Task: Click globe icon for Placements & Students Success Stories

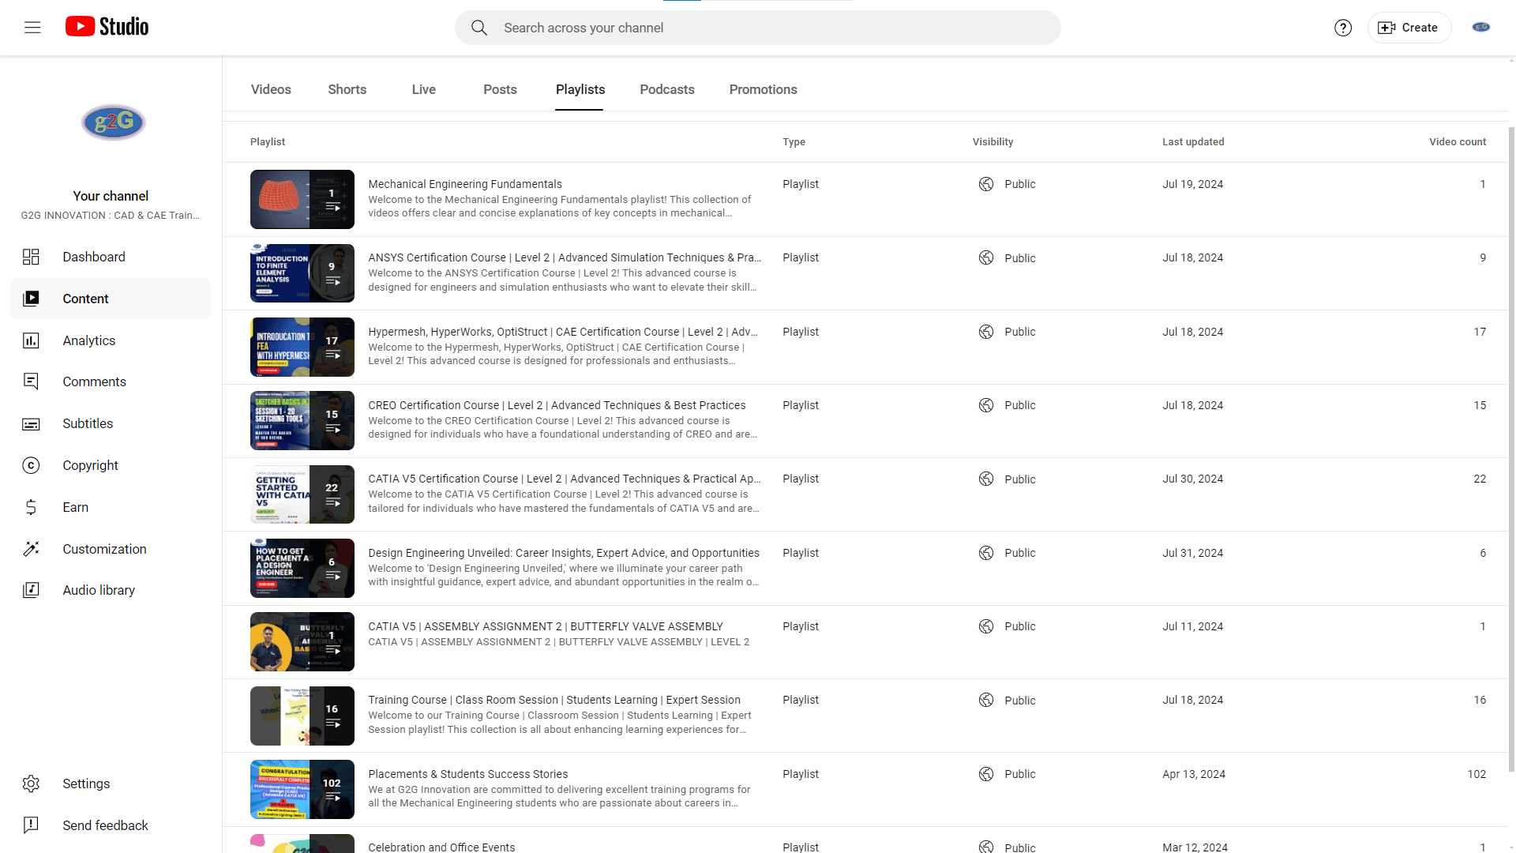Action: click(986, 774)
